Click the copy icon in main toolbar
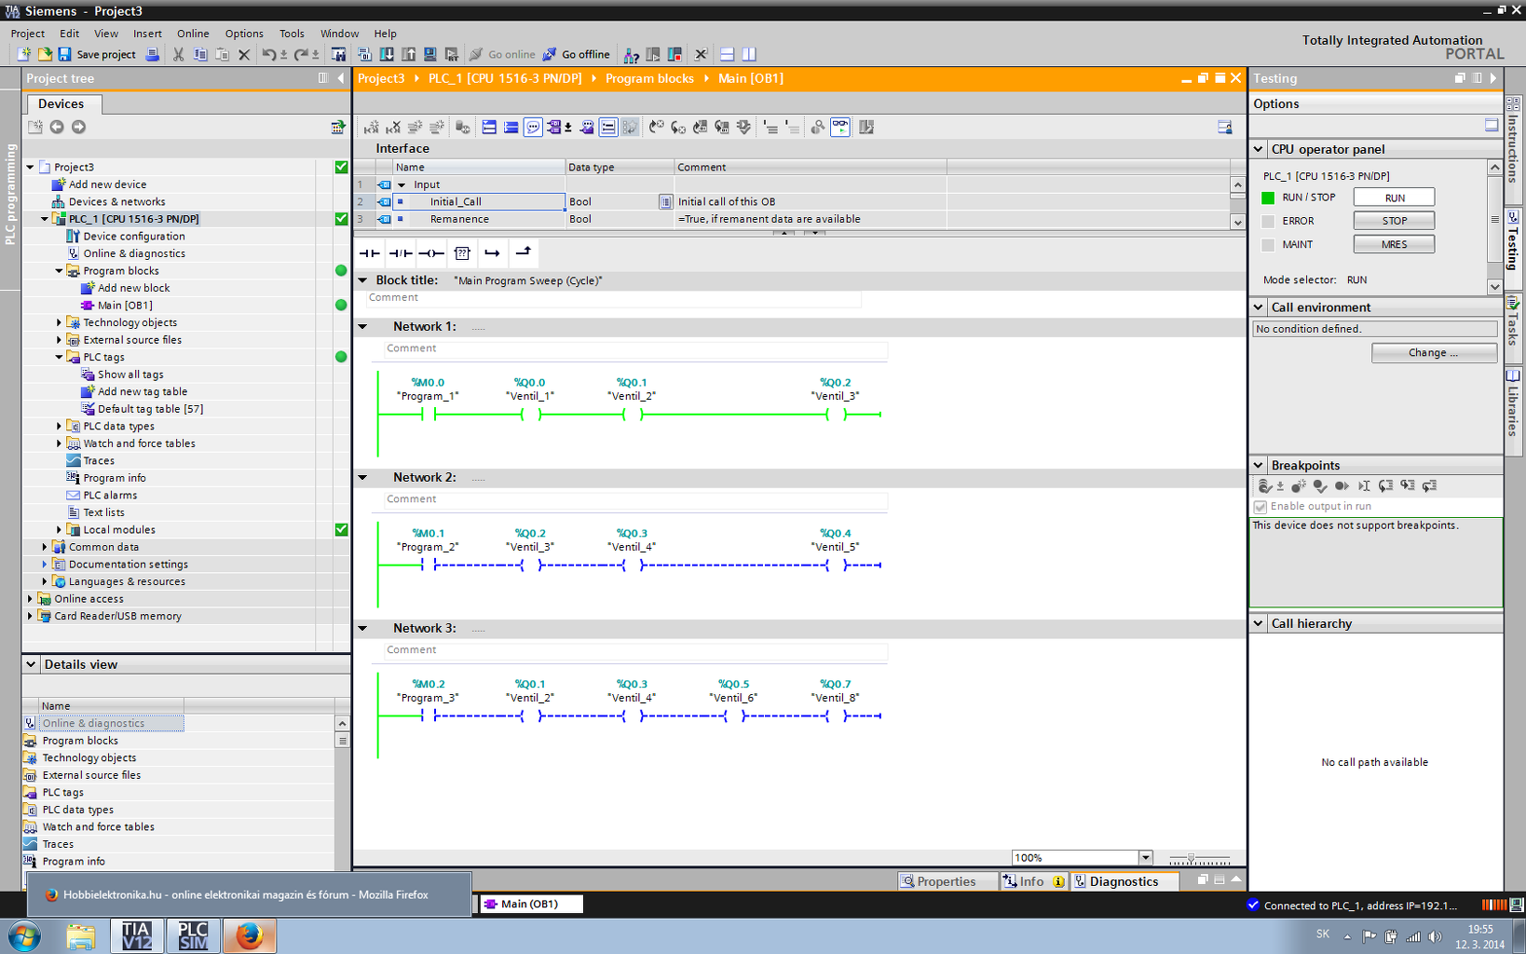The height and width of the screenshot is (954, 1526). [200, 54]
